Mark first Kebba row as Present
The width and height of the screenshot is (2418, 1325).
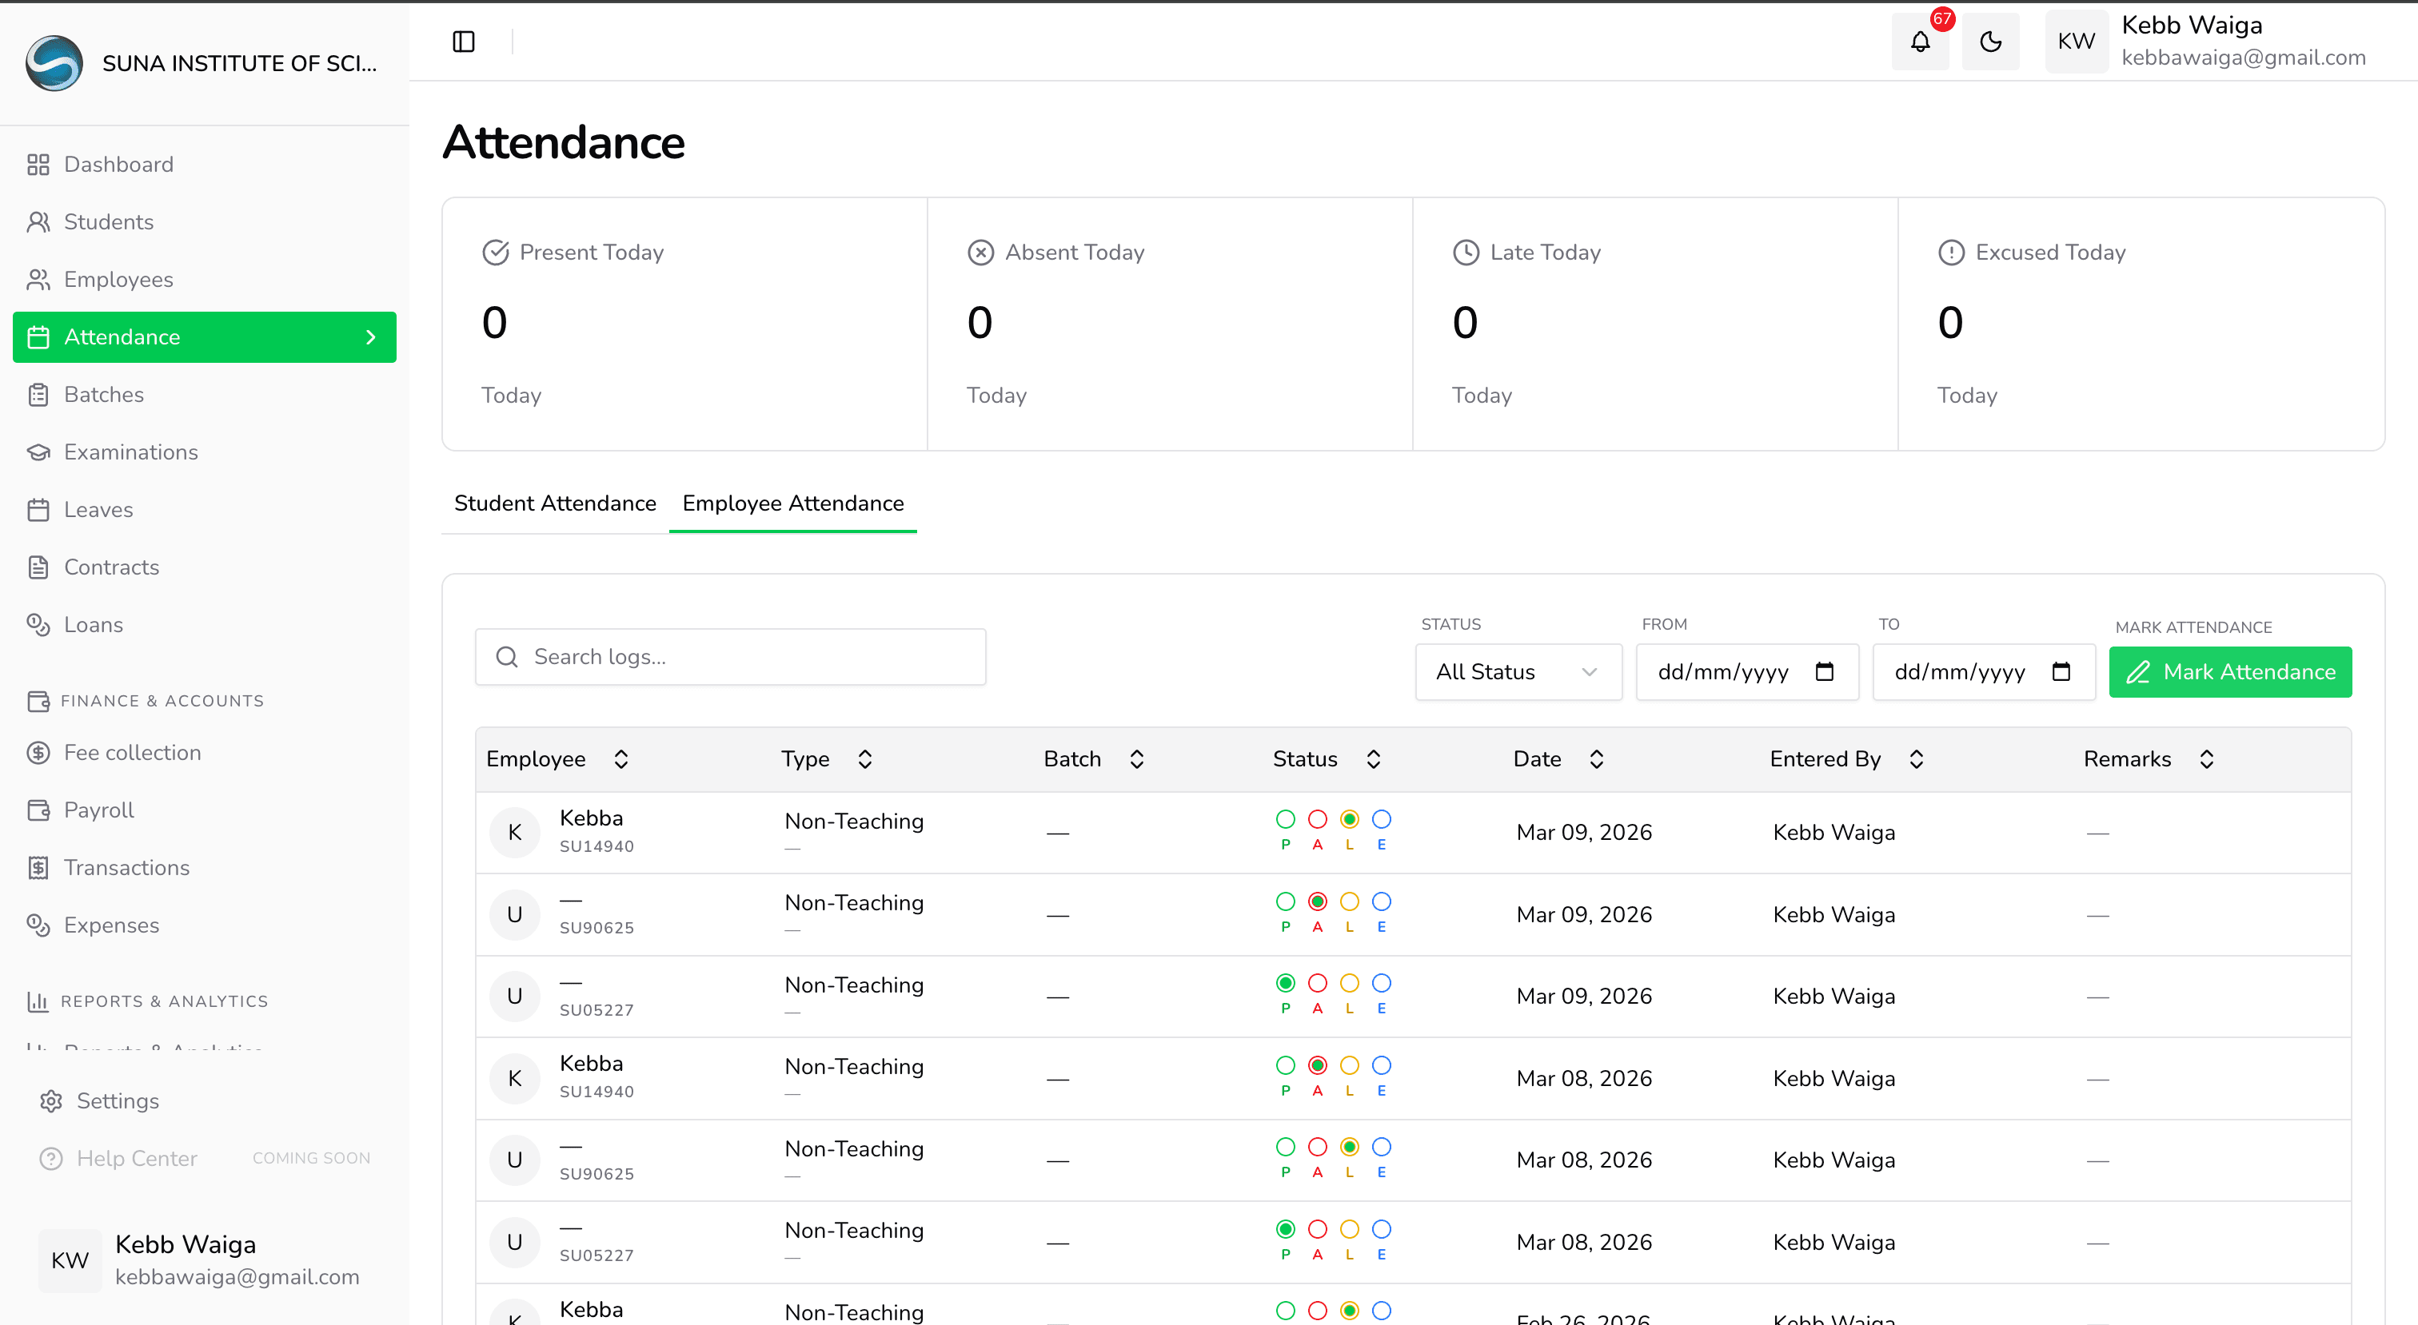tap(1285, 819)
